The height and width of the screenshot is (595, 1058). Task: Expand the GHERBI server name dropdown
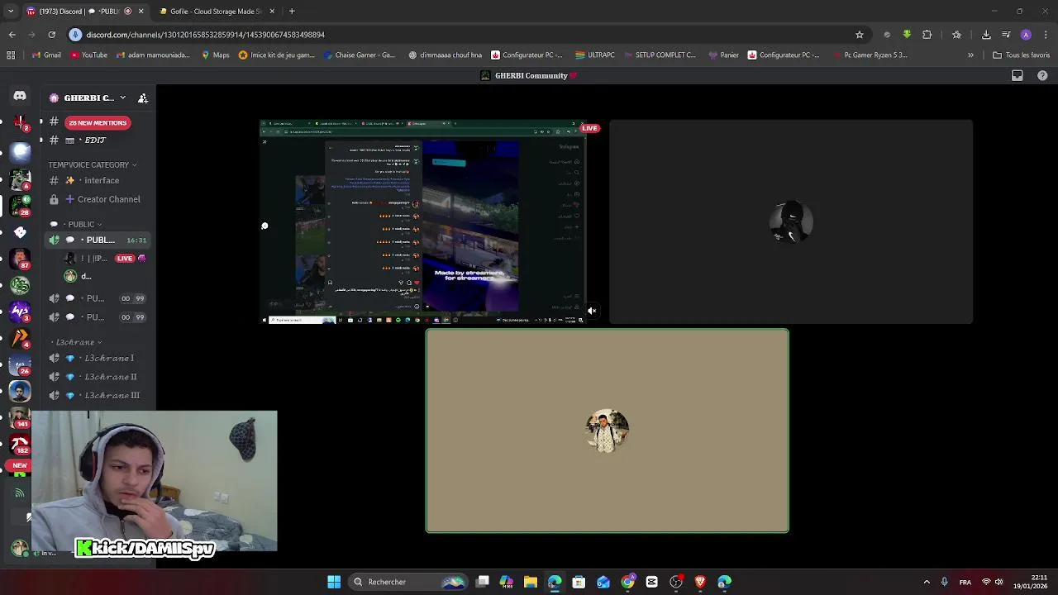click(x=122, y=98)
